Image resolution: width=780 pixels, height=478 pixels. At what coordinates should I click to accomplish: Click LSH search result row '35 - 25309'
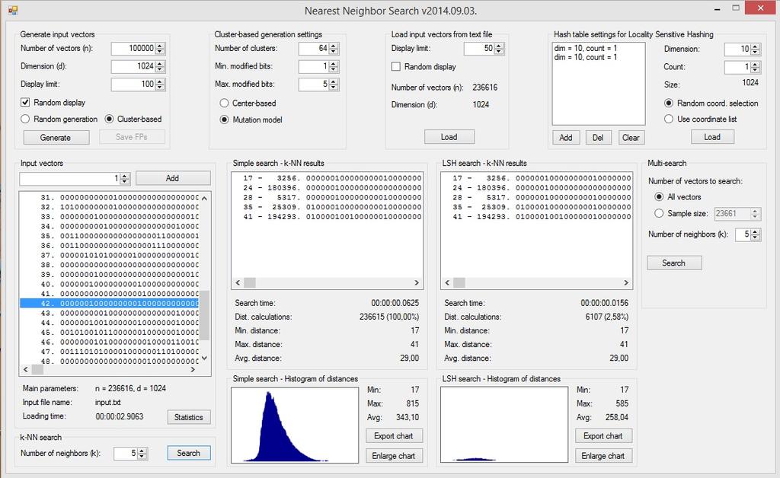coord(536,207)
